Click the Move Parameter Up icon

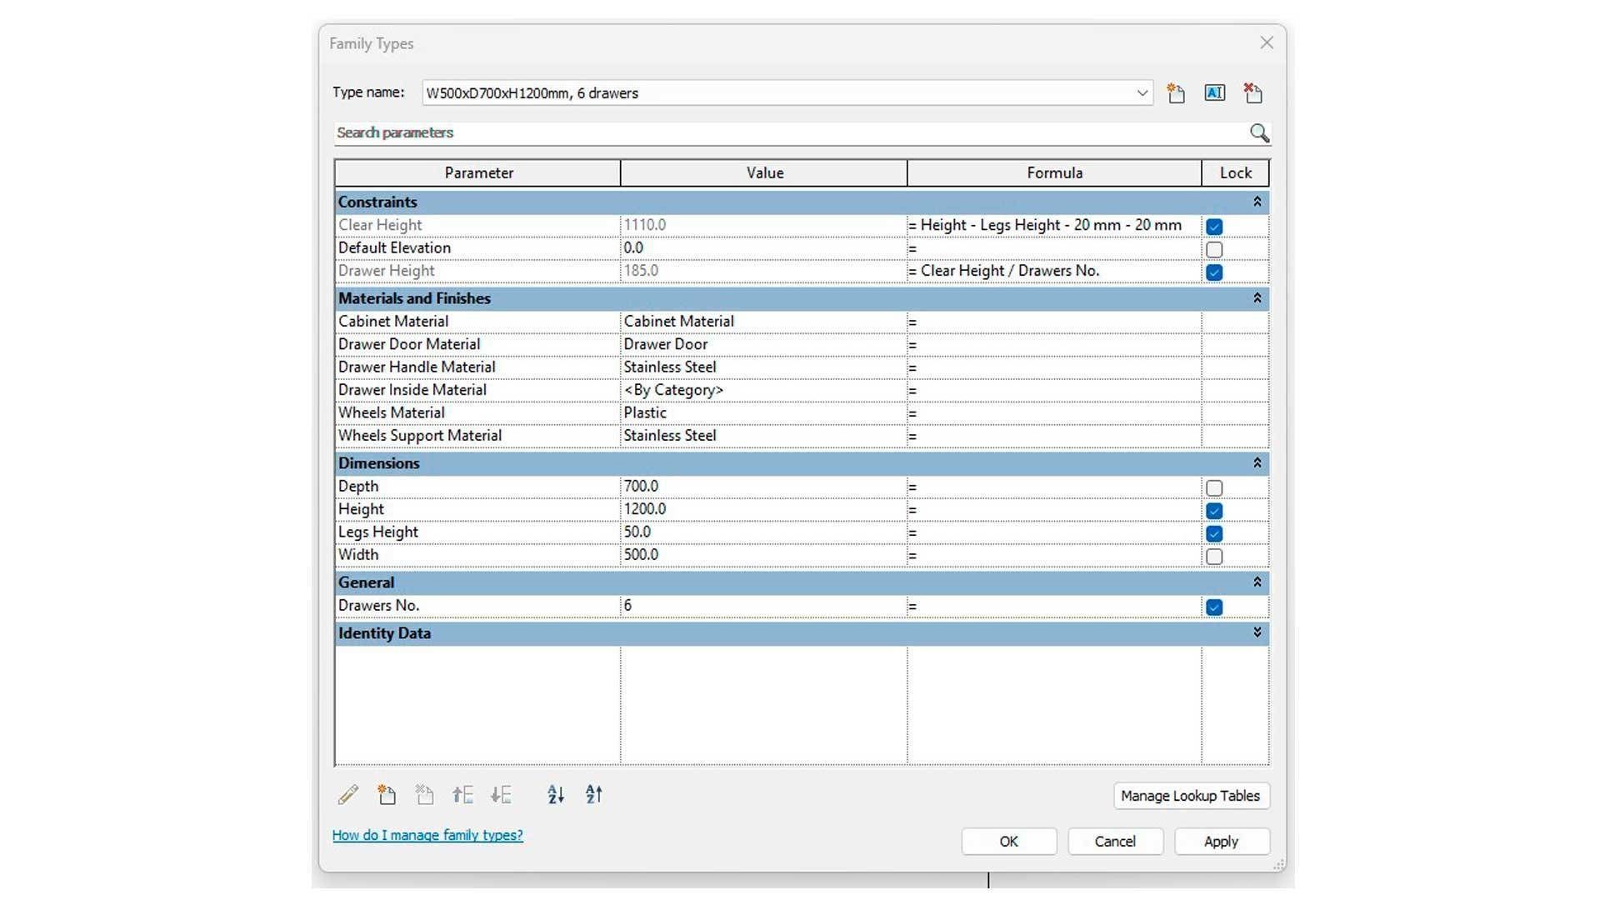462,795
